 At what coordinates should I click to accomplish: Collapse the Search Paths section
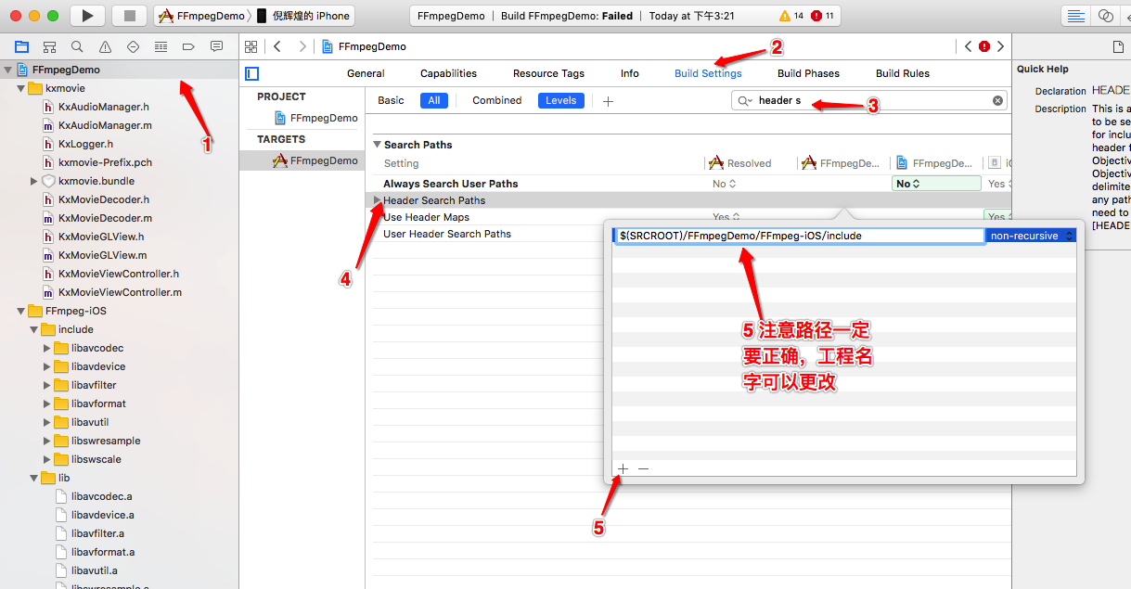(x=377, y=145)
